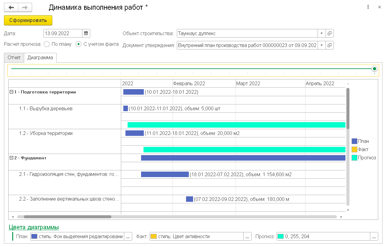Screen dimensions: 388x247
Task: Click ellipsis button for Прогноз color
Action: pos(374,236)
